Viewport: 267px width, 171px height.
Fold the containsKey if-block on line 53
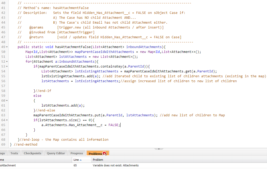pyautogui.click(x=7, y=66)
